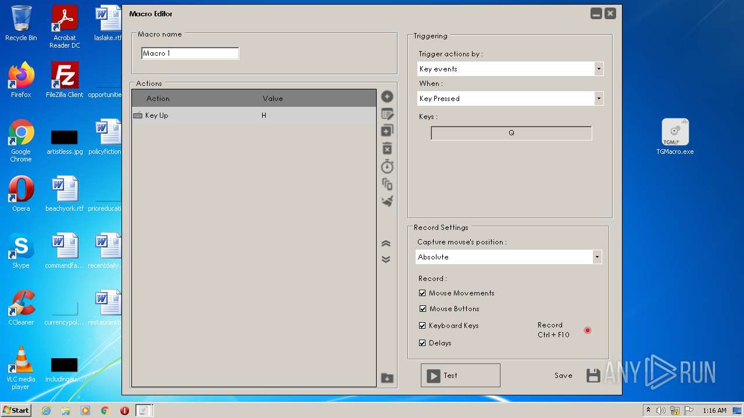Open CCleaner desktop shortcut
The width and height of the screenshot is (744, 418).
coord(21,308)
